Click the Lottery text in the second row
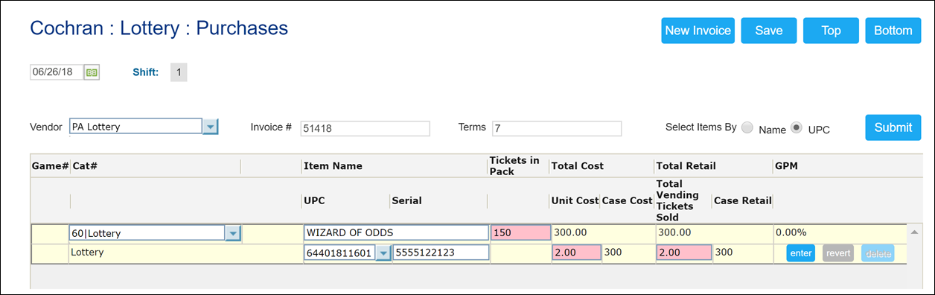Image resolution: width=935 pixels, height=295 pixels. point(87,253)
